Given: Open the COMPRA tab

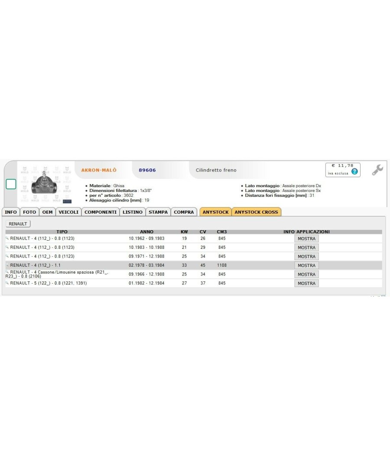Looking at the screenshot, I should coord(184,212).
